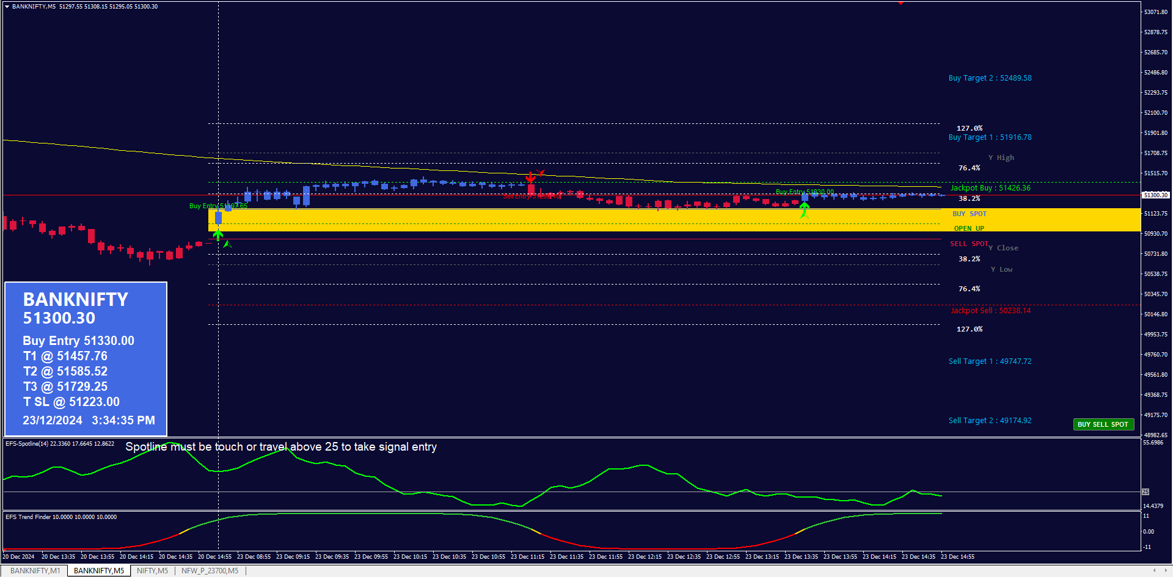
Task: Click the small green arrowhead under the first buy signal
Action: tap(227, 244)
